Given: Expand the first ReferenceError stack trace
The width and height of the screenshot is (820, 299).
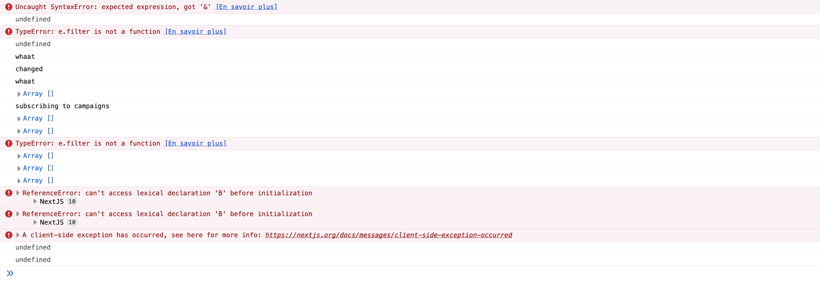Looking at the screenshot, I should tap(18, 193).
